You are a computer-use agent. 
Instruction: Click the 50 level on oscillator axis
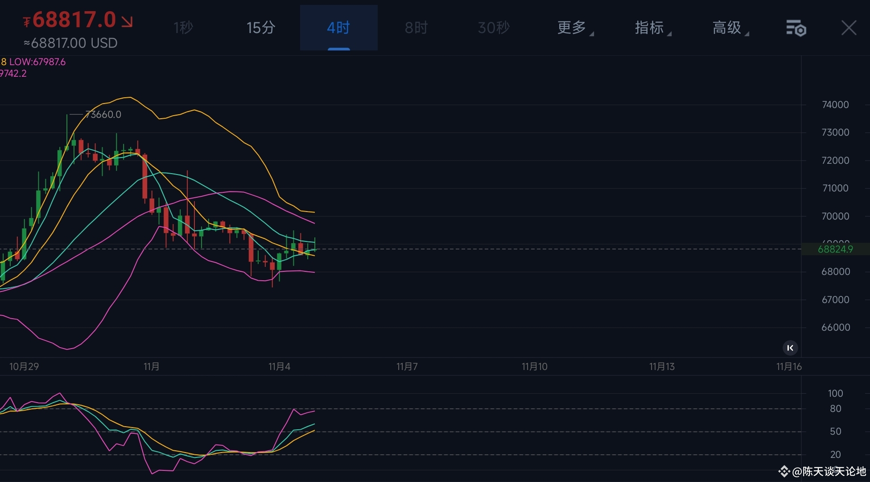(835, 432)
